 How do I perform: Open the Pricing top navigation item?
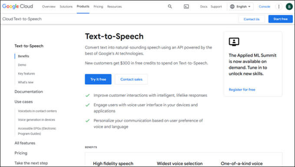point(98,7)
